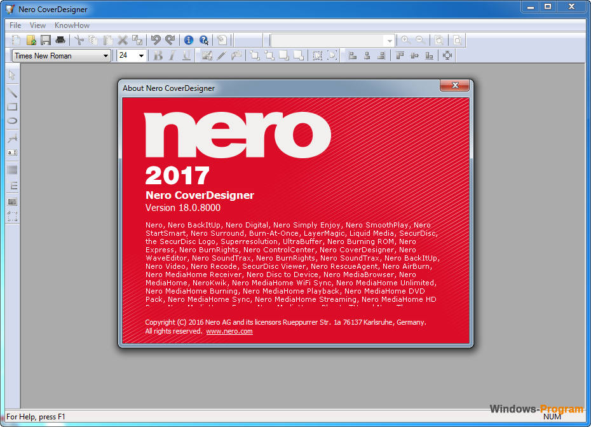This screenshot has width=591, height=427.
Task: Click the Print icon in toolbar
Action: click(60, 40)
